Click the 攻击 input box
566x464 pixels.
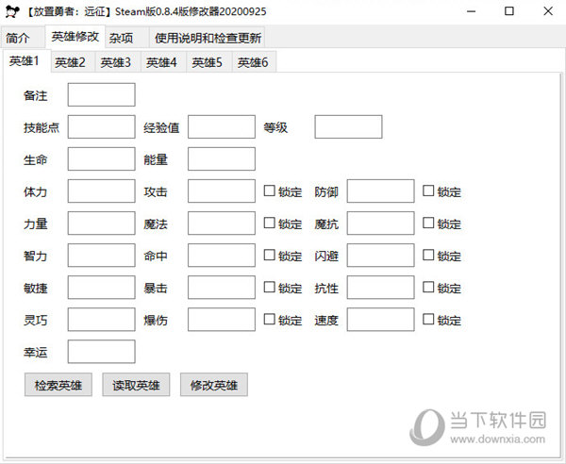click(x=222, y=191)
